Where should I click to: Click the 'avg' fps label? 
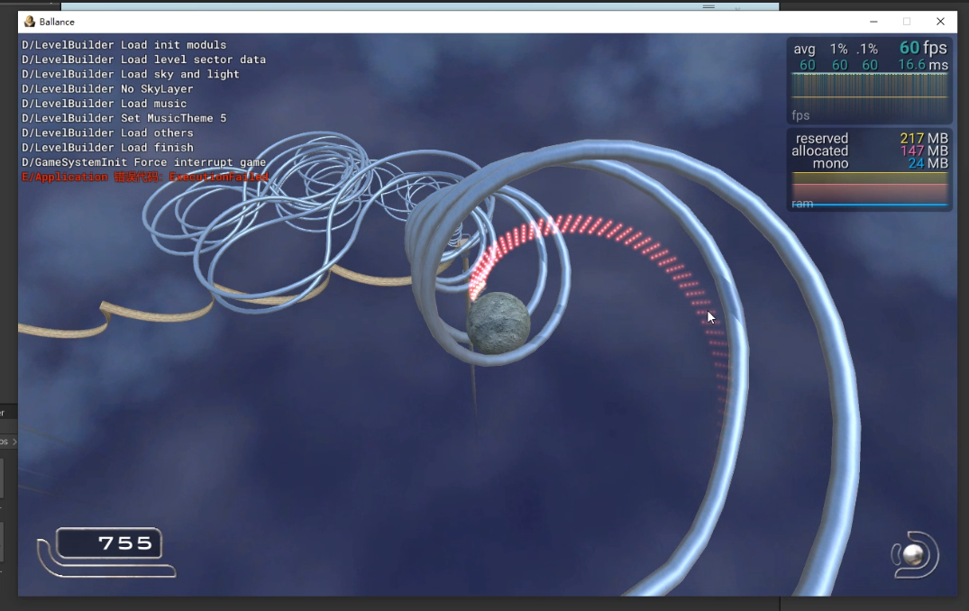[x=804, y=50]
